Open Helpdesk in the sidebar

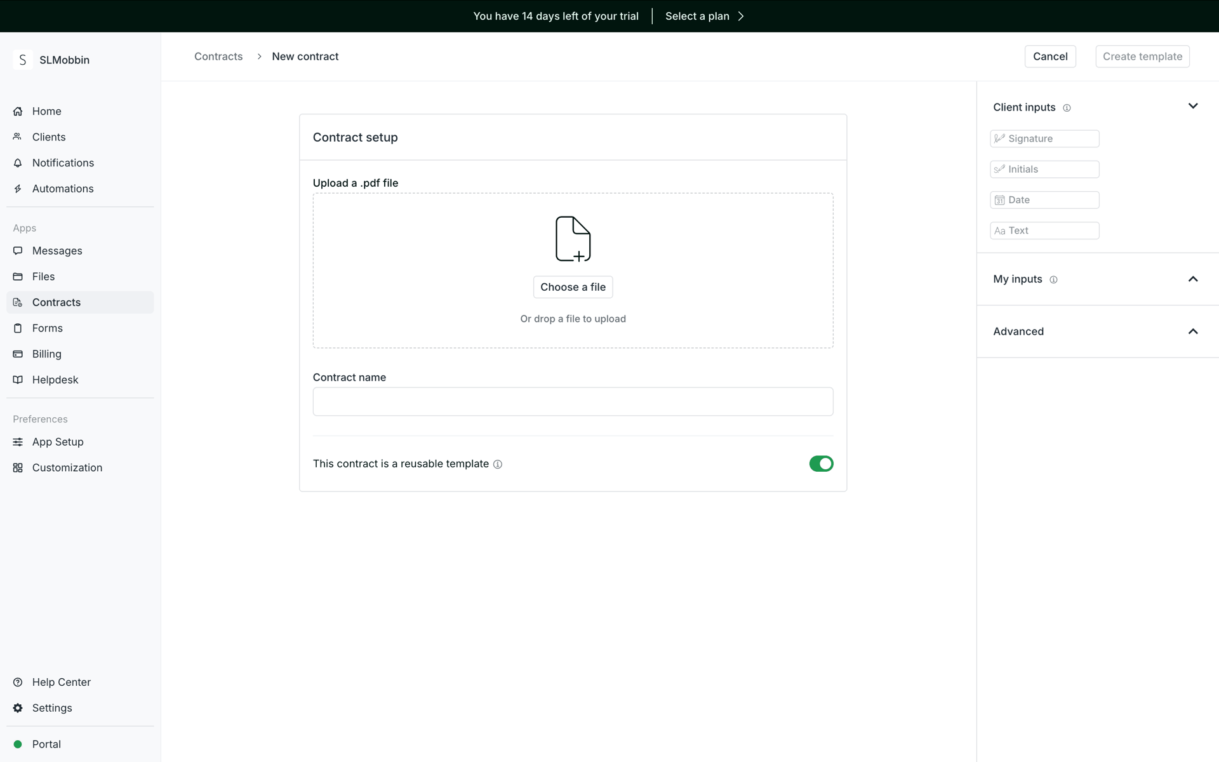point(80,380)
